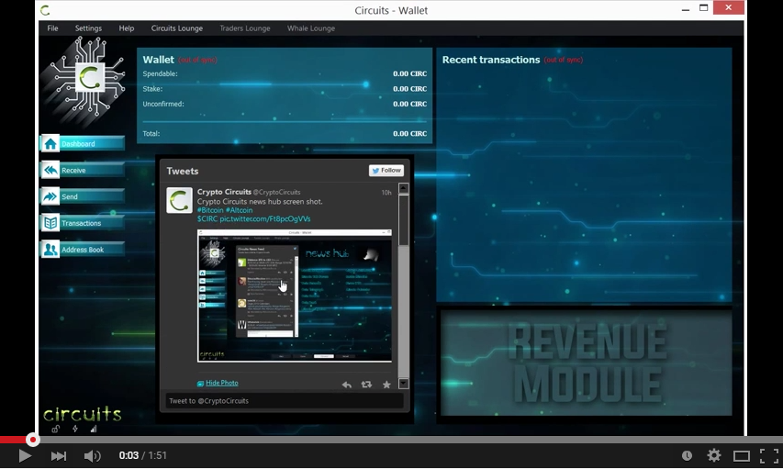
Task: Open the pic.twitter.com/Ft8pcOgVVs link
Action: tap(265, 218)
